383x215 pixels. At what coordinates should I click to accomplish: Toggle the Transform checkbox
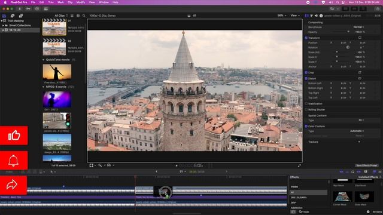click(x=306, y=38)
